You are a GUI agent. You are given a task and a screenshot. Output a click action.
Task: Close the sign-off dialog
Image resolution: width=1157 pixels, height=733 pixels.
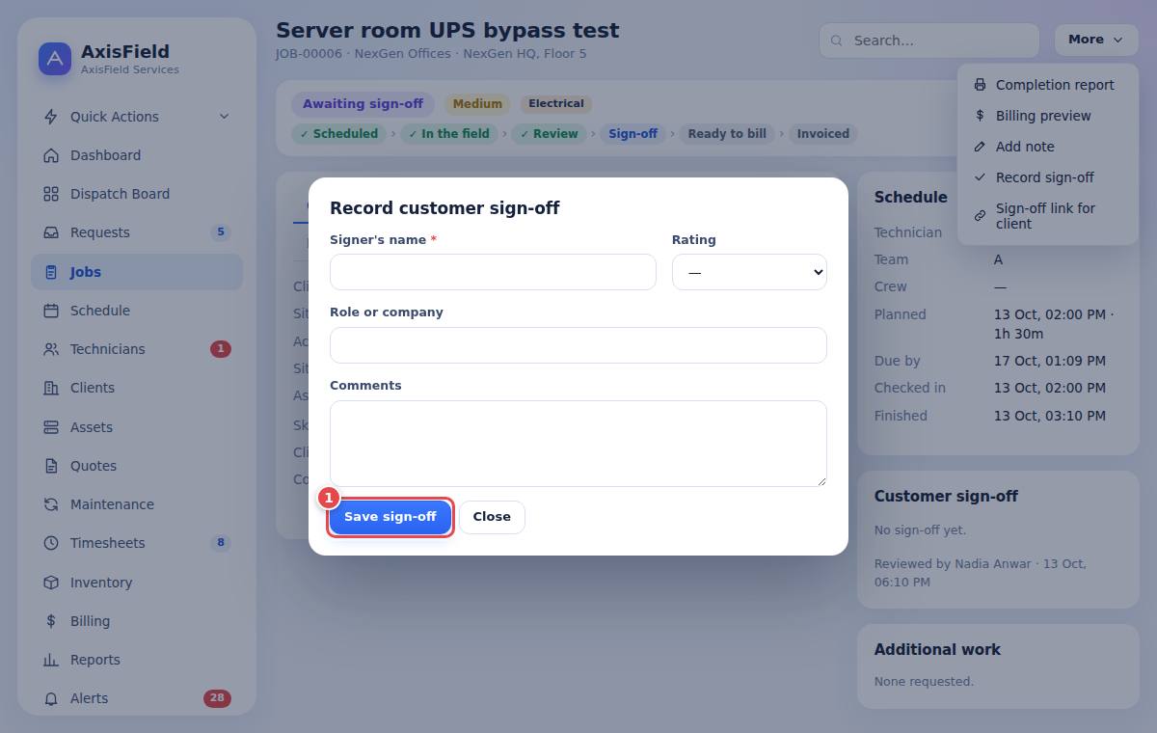tap(492, 517)
